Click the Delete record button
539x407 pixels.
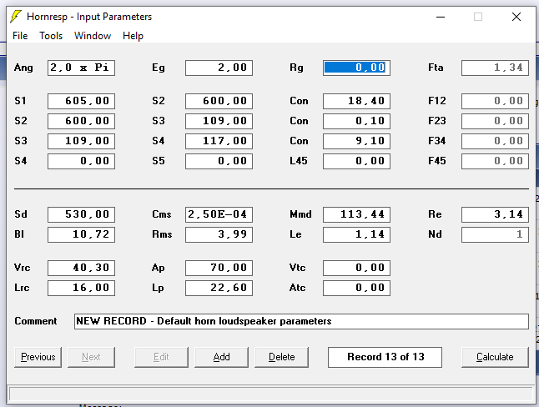[281, 357]
